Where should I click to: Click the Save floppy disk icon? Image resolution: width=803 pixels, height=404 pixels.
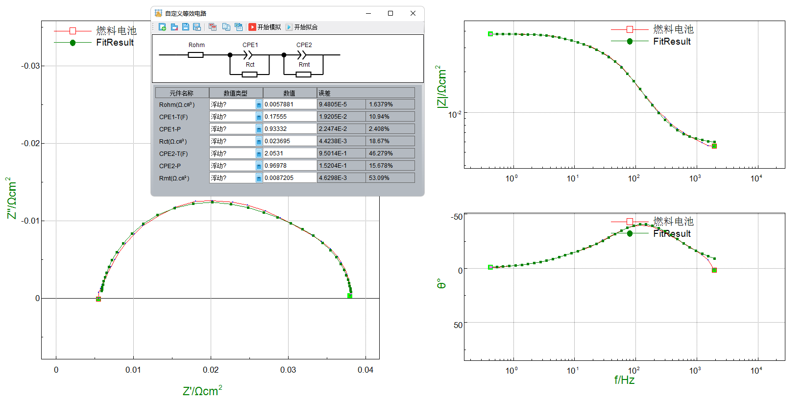(x=186, y=27)
